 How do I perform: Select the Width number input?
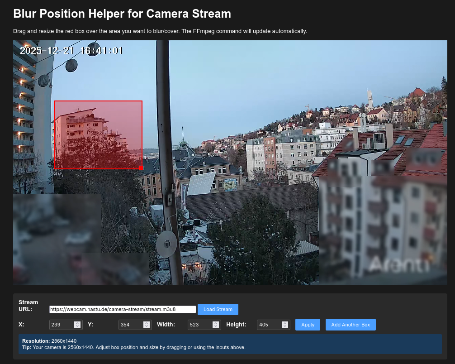tap(199, 325)
